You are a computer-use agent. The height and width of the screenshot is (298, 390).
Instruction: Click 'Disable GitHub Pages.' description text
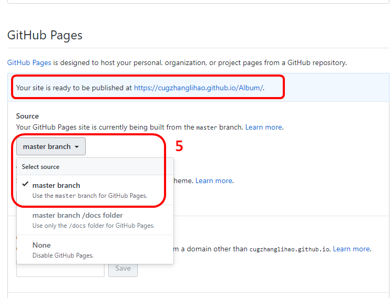pyautogui.click(x=63, y=256)
